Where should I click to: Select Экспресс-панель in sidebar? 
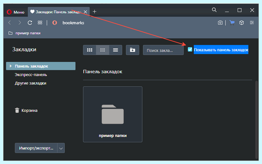(x=31, y=74)
